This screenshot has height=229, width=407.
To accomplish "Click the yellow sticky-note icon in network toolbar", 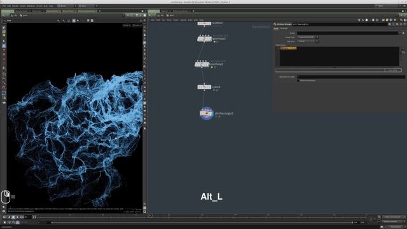I will pos(387,20).
